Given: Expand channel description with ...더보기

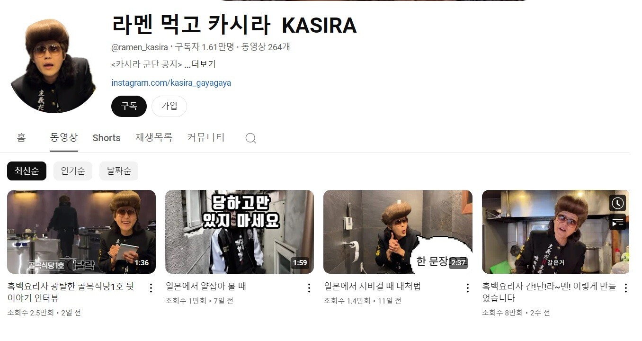Looking at the screenshot, I should click(x=200, y=64).
